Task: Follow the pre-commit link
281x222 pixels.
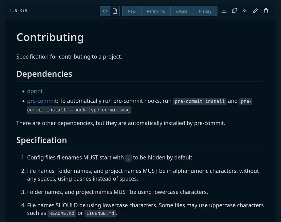Action: (42, 101)
